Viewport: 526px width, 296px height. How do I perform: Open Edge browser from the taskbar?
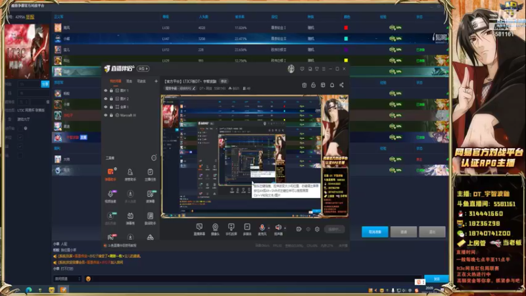pyautogui.click(x=29, y=289)
